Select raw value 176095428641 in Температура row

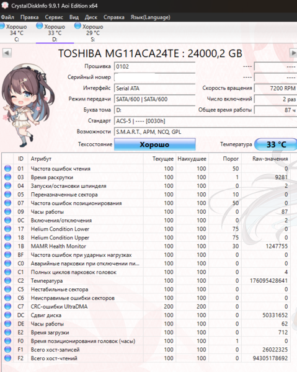(x=268, y=281)
